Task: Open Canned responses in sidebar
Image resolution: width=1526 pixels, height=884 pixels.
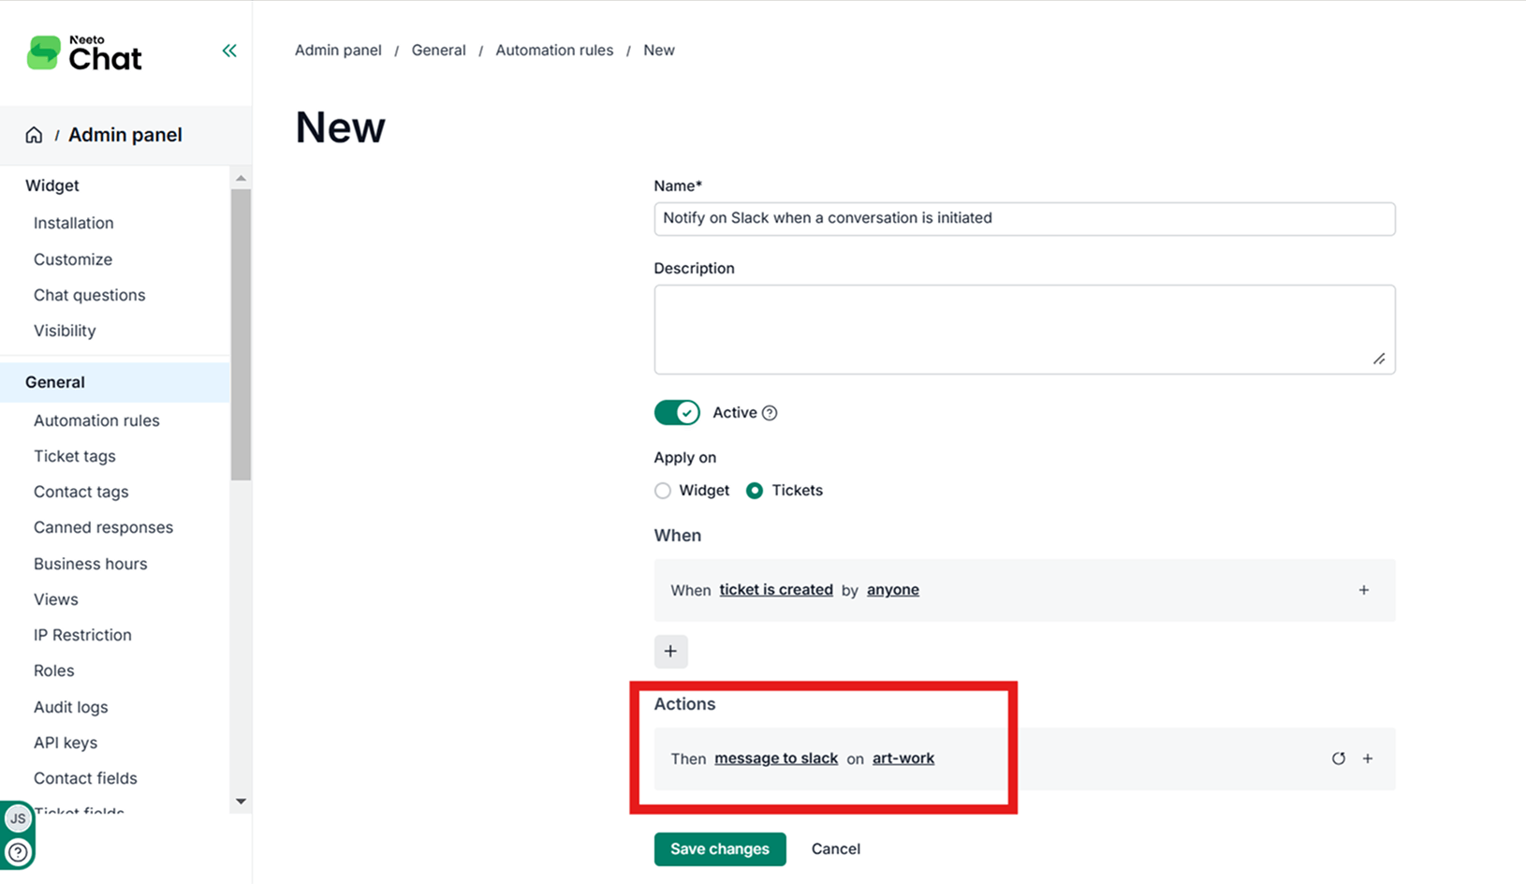Action: pos(103,527)
